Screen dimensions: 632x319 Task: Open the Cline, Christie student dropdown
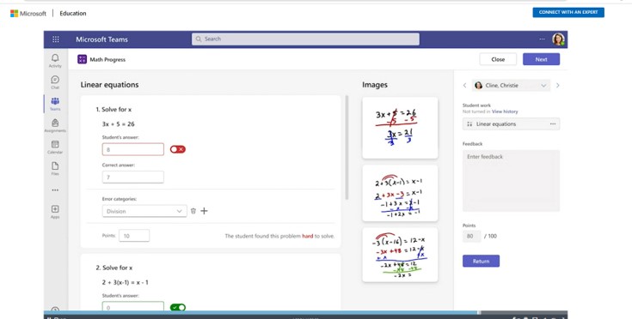tap(511, 85)
